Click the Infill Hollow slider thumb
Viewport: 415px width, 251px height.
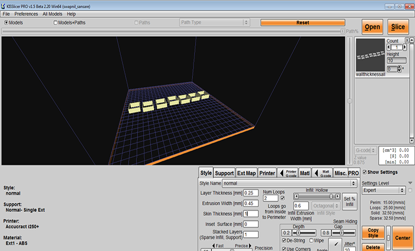pyautogui.click(x=331, y=196)
